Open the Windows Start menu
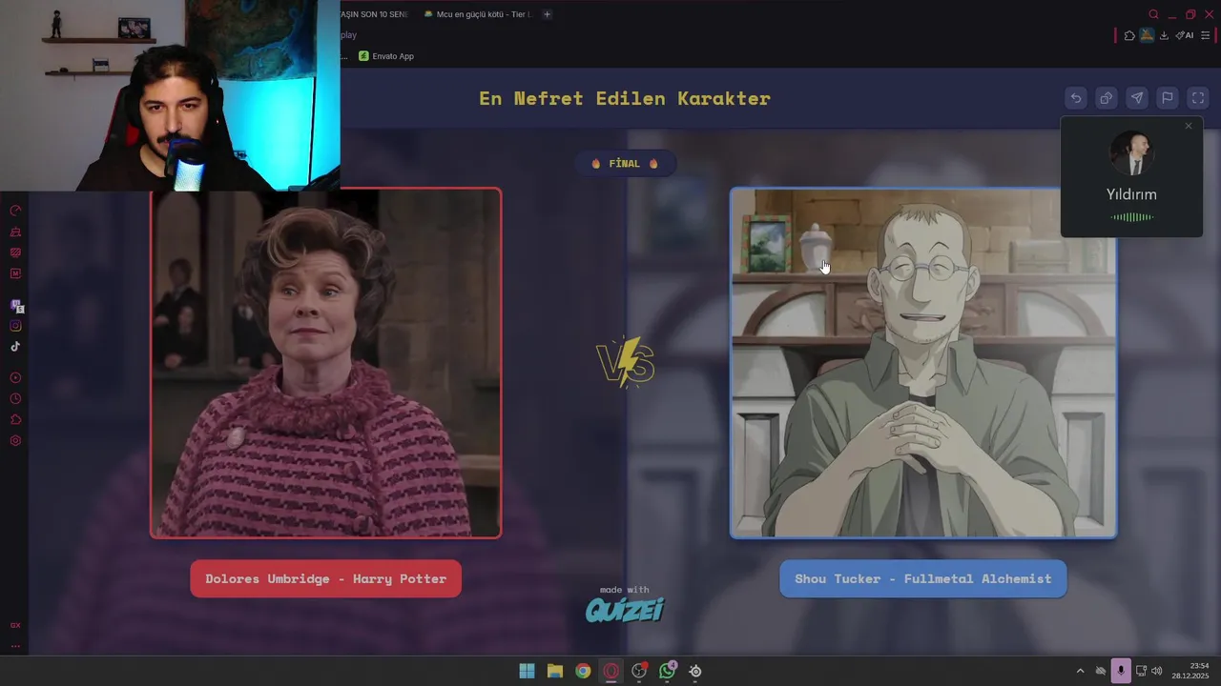 point(527,671)
